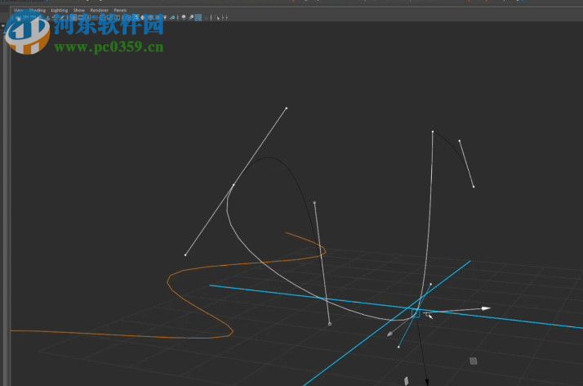This screenshot has height=386, width=583.
Task: Open the View panel menu
Action: (18, 11)
